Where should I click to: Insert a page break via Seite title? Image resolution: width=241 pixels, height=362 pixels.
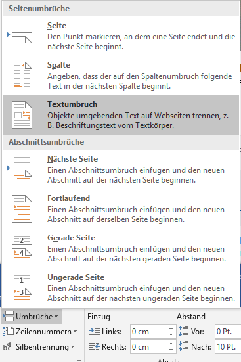pos(56,26)
